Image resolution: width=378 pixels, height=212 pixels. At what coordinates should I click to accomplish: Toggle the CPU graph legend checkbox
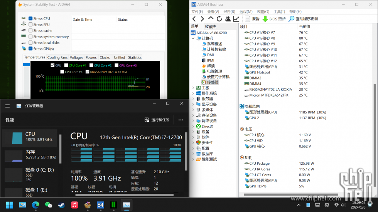pyautogui.click(x=52, y=65)
